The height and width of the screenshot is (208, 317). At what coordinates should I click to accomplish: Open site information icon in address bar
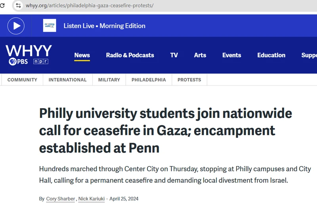click(x=18, y=6)
